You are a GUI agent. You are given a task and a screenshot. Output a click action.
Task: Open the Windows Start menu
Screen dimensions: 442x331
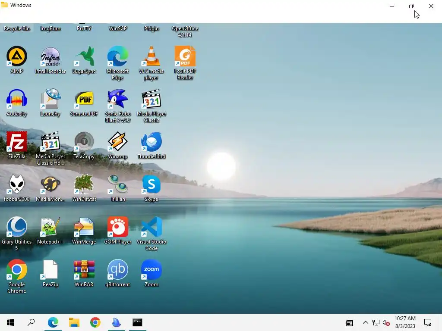[x=10, y=322]
